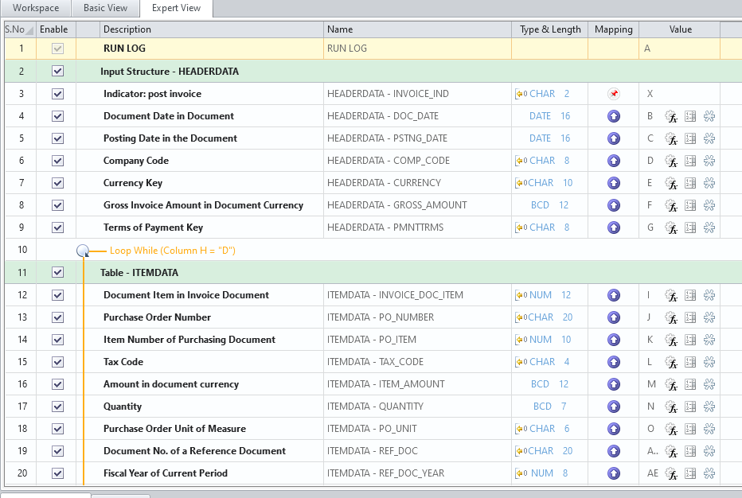
Task: Click the padding arrow icon beside CHAR 2
Action: tap(521, 94)
